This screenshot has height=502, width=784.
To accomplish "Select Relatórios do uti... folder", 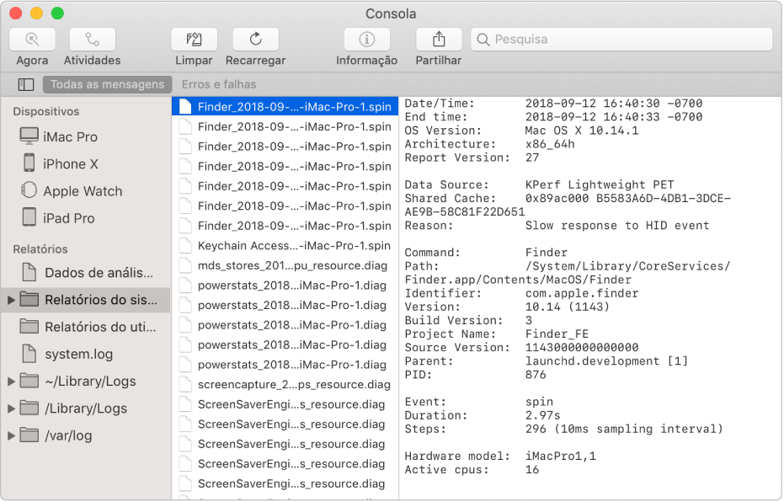I will click(86, 327).
